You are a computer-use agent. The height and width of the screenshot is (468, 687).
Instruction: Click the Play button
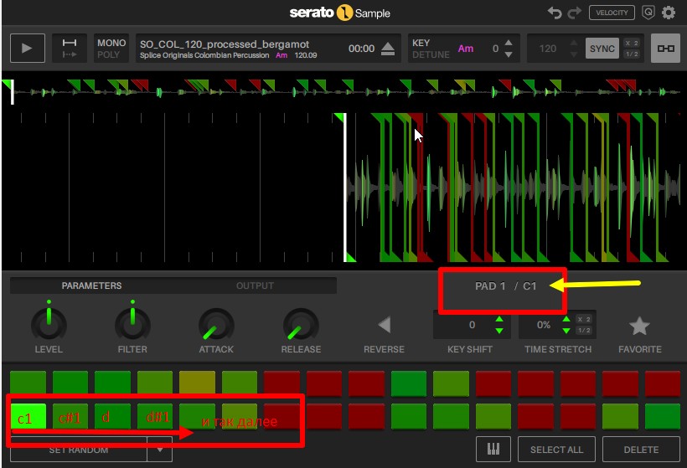(28, 49)
